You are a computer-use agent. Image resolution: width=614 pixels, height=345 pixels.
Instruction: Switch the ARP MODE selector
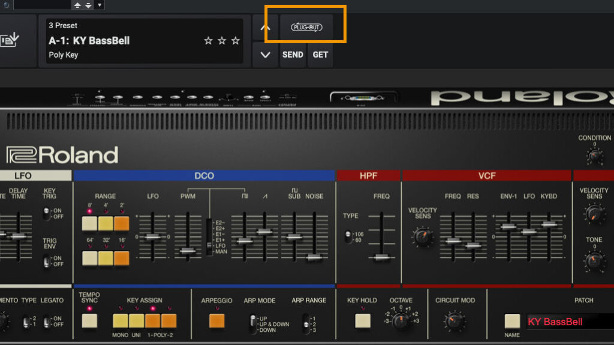(252, 324)
